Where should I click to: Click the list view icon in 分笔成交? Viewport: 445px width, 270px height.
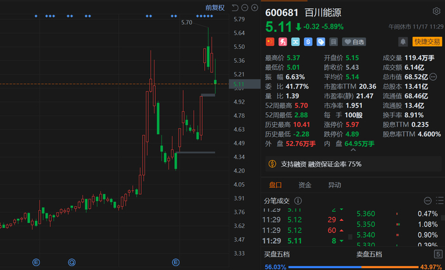tap(440, 201)
